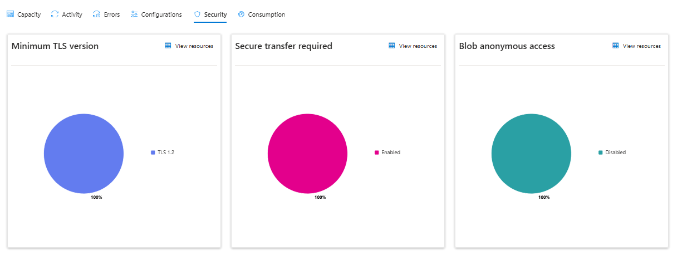Click the Errors tab icon
Image resolution: width=687 pixels, height=255 pixels.
click(97, 14)
